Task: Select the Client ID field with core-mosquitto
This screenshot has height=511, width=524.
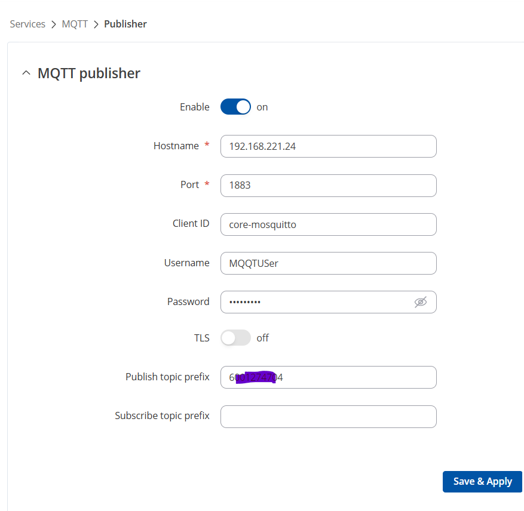Action: point(328,224)
